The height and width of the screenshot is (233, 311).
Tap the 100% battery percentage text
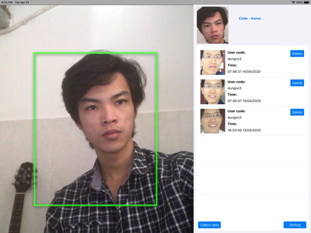pyautogui.click(x=299, y=2)
